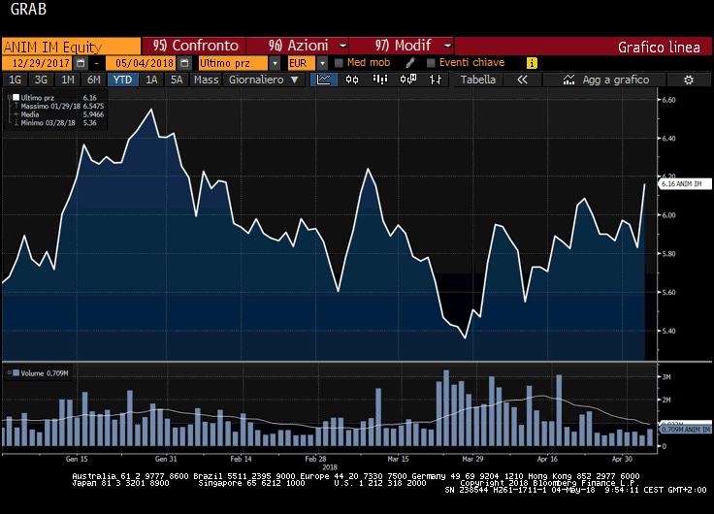Click the 96) Azioni button
The image size is (714, 514).
pyautogui.click(x=298, y=46)
